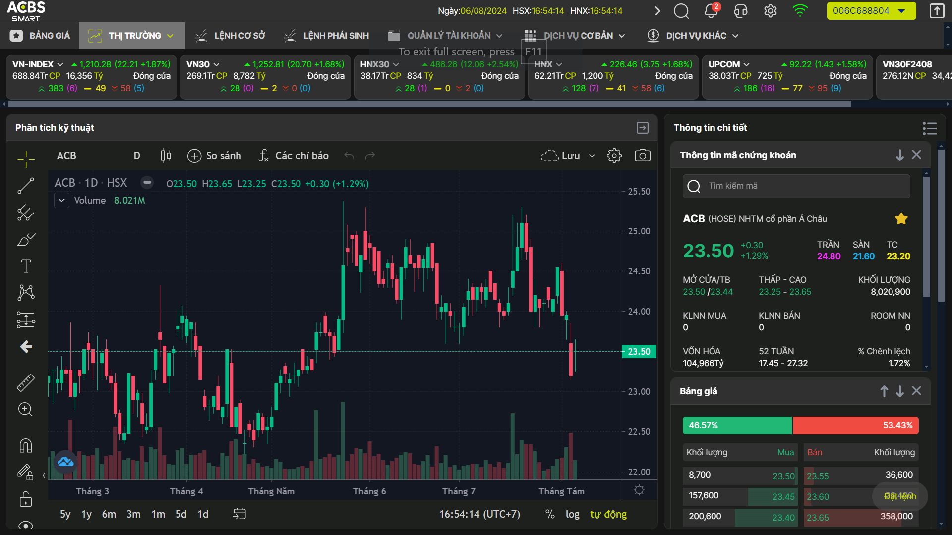Expand the HNX30 index dropdown
Image resolution: width=952 pixels, height=535 pixels.
click(396, 64)
